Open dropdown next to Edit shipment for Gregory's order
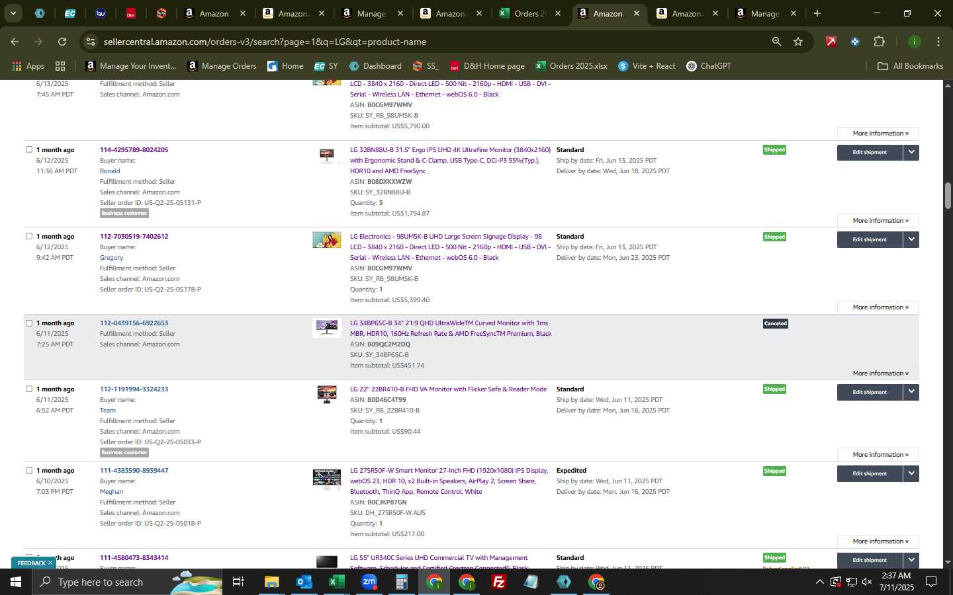This screenshot has width=953, height=595. [911, 239]
